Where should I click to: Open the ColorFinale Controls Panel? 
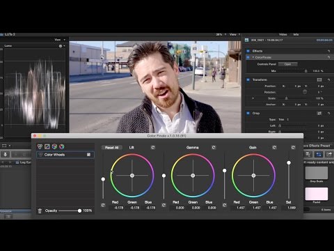(x=287, y=64)
